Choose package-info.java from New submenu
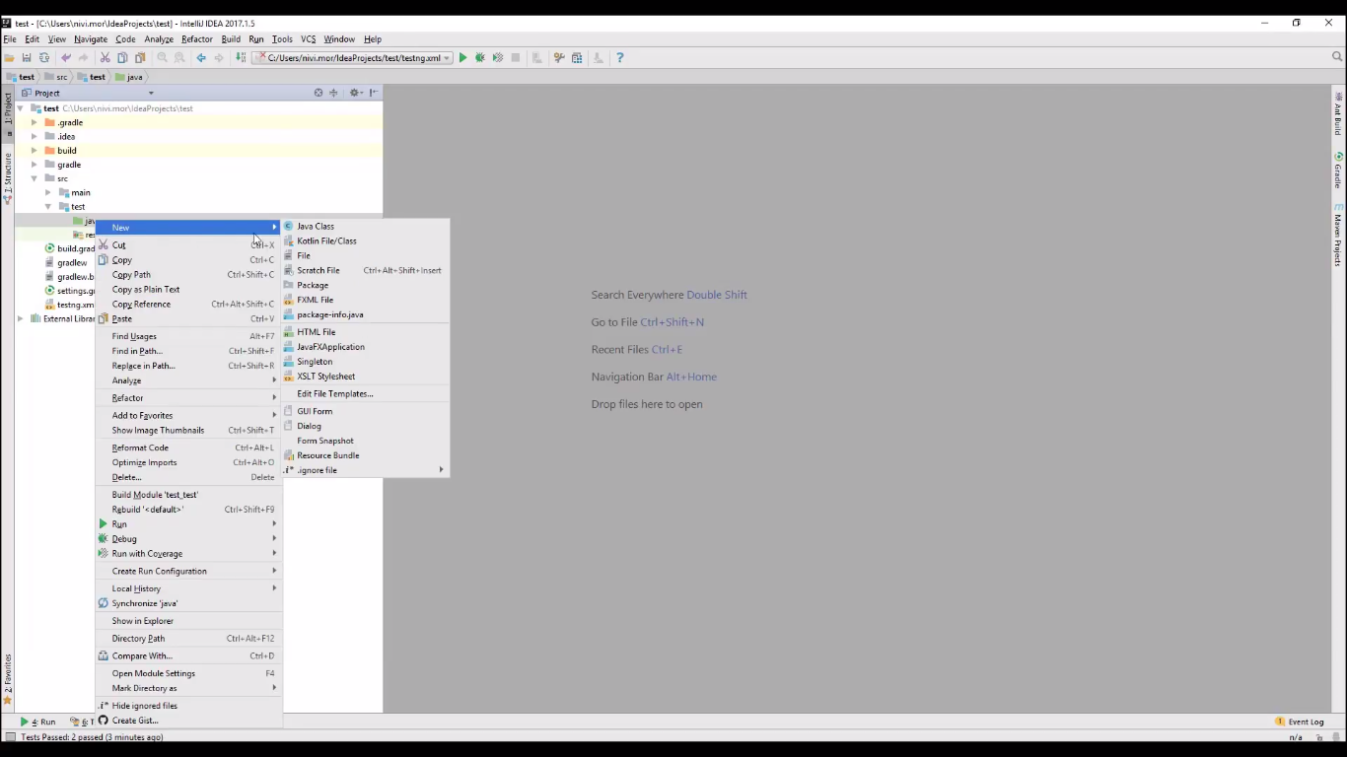 click(366, 314)
